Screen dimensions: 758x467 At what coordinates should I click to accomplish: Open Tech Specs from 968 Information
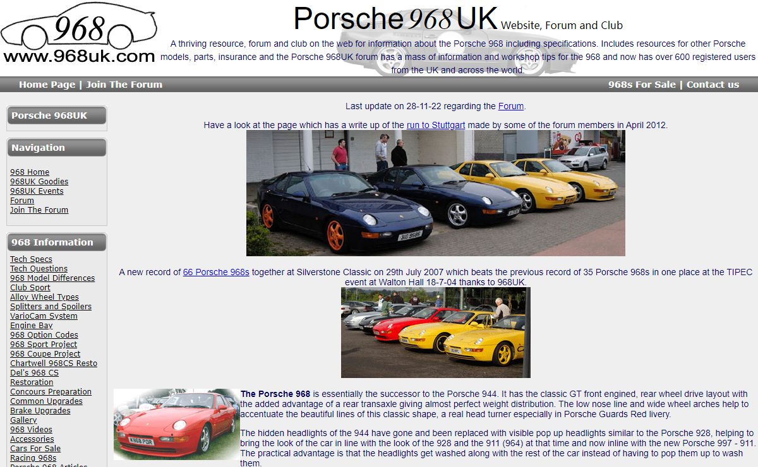31,259
